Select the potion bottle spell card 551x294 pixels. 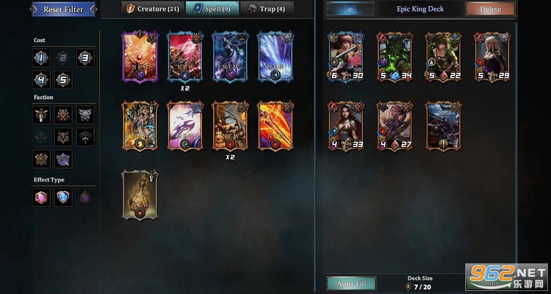coord(140,195)
